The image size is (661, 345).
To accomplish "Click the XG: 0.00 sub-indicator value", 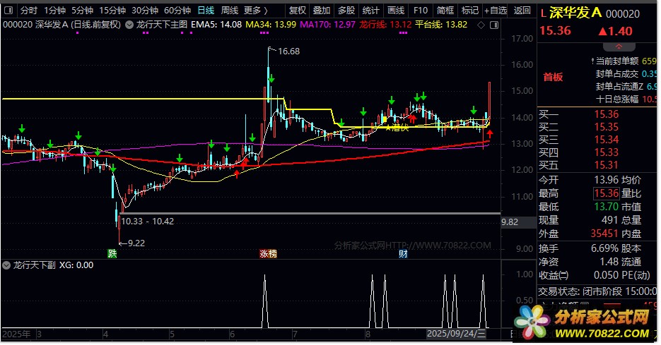I will tap(76, 265).
